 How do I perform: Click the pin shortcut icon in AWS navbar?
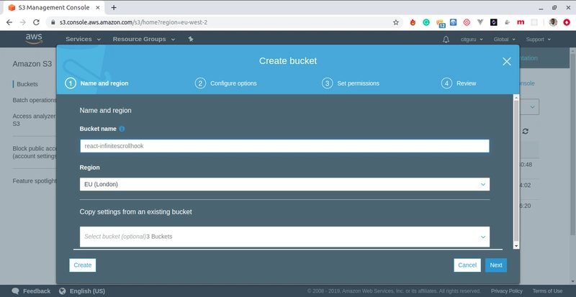coord(191,39)
